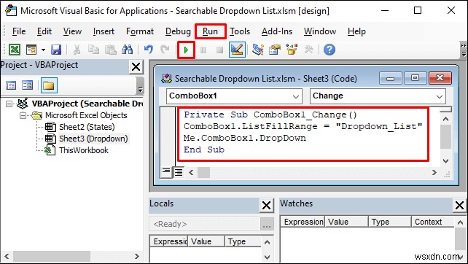Close the Project - VBAProject panel
The height and width of the screenshot is (264, 468).
(x=136, y=66)
